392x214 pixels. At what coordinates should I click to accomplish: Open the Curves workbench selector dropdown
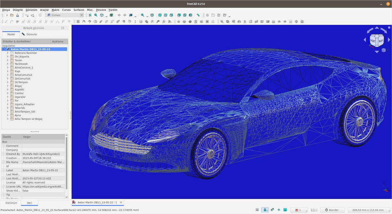pyautogui.click(x=65, y=15)
